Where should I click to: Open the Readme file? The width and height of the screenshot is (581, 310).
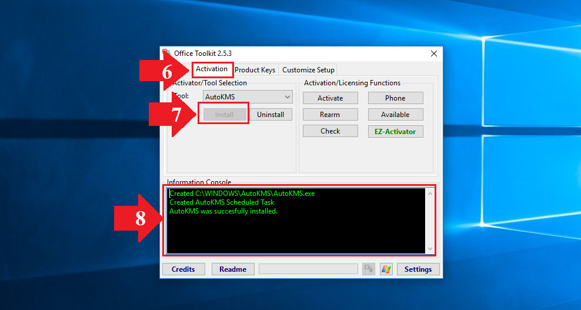tap(233, 269)
